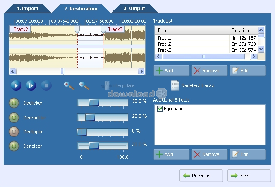The width and height of the screenshot is (275, 187).
Task: Click the Track3 duration 2m 38s:574
Action: [244, 50]
